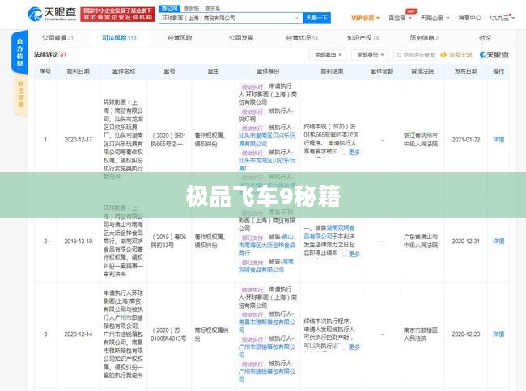Click the 更多 link in row 2 裁判结果
Image resolution: width=526 pixels, height=391 pixels.
[x=354, y=254]
